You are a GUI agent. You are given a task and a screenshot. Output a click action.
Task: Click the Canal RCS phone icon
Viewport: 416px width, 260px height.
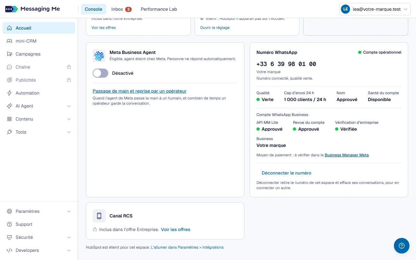(x=99, y=216)
